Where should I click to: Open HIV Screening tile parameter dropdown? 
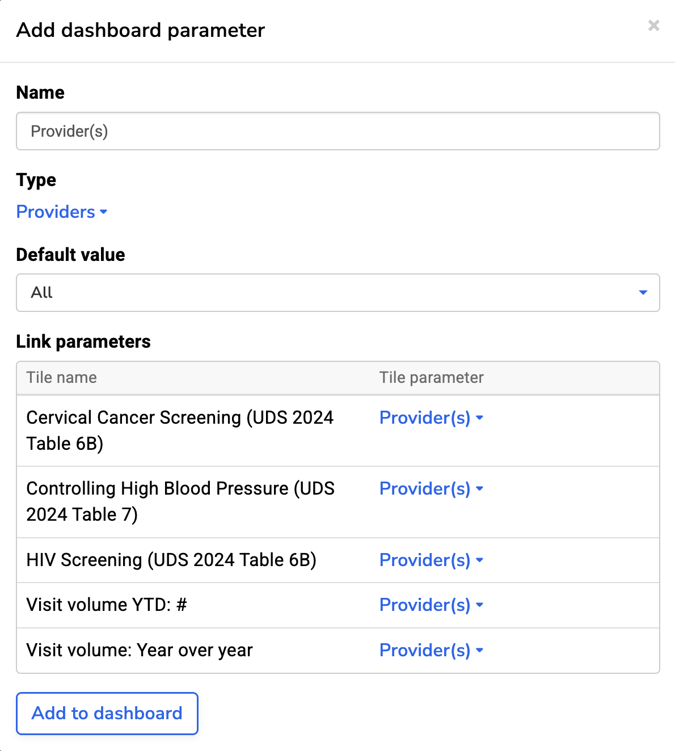tap(431, 560)
